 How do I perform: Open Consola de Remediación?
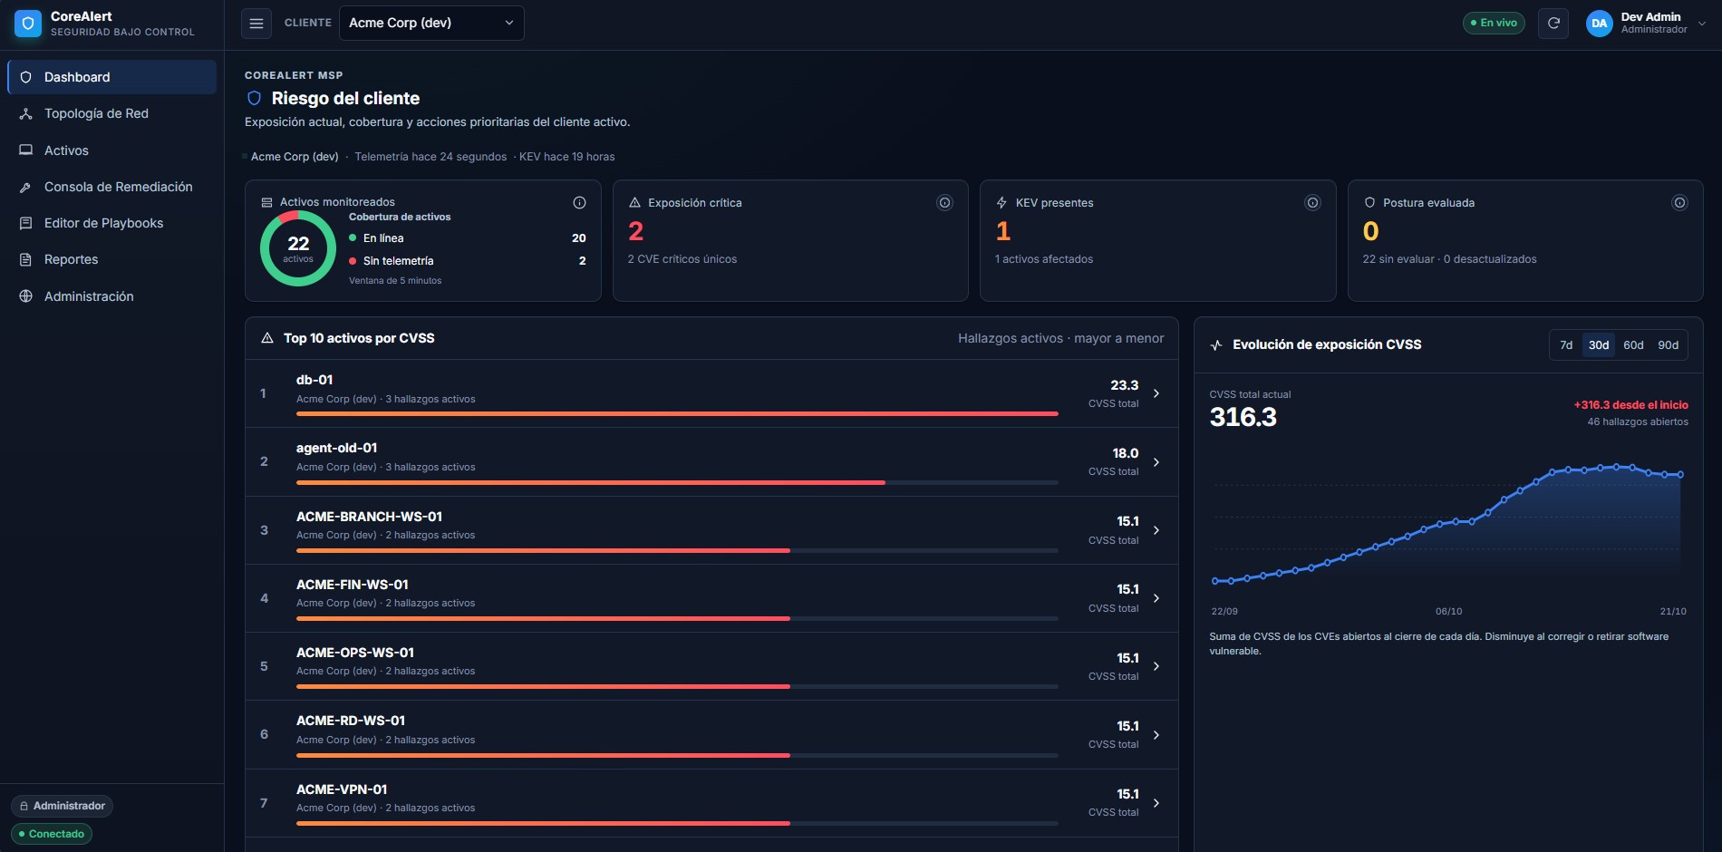[x=111, y=188]
